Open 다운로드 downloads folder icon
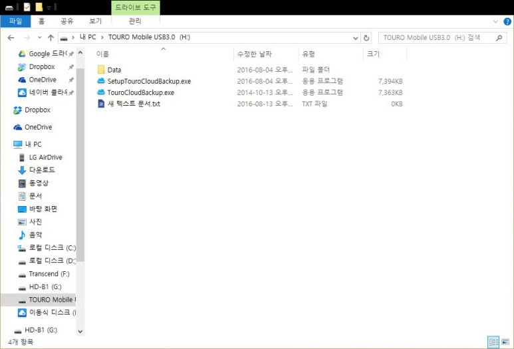Image resolution: width=514 pixels, height=349 pixels. click(22, 170)
